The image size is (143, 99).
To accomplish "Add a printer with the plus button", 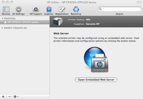I will click(3, 97).
